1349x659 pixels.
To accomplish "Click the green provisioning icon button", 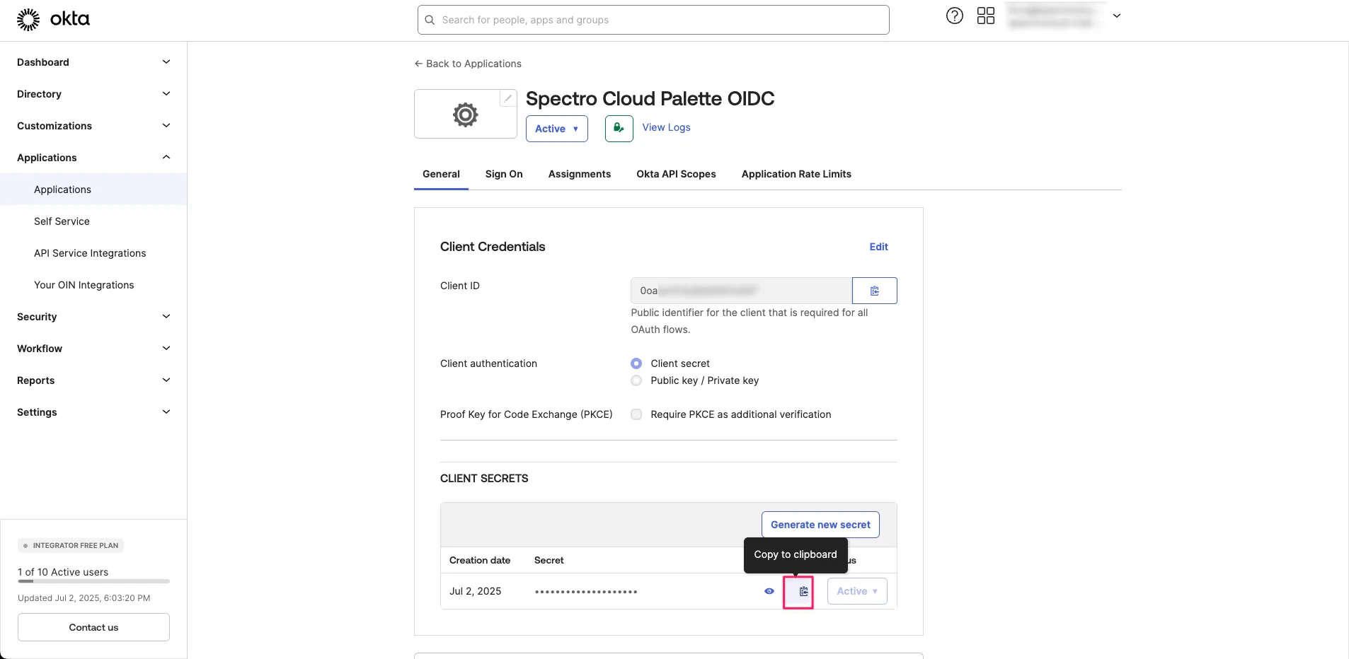I will [619, 129].
